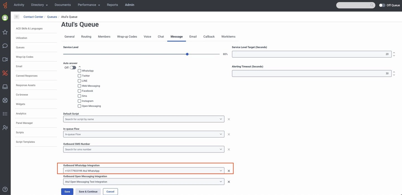Open the chat bubble icon in sidebar
The image size is (402, 195).
click(5, 46)
